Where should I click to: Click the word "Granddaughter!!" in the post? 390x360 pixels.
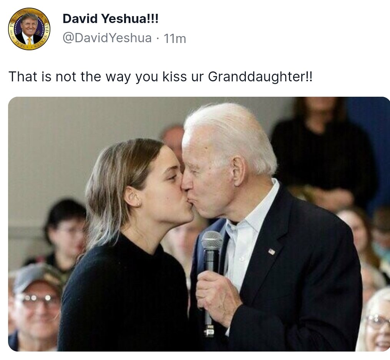tap(260, 76)
